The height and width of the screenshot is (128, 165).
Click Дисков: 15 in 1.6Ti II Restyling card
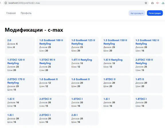(77, 63)
